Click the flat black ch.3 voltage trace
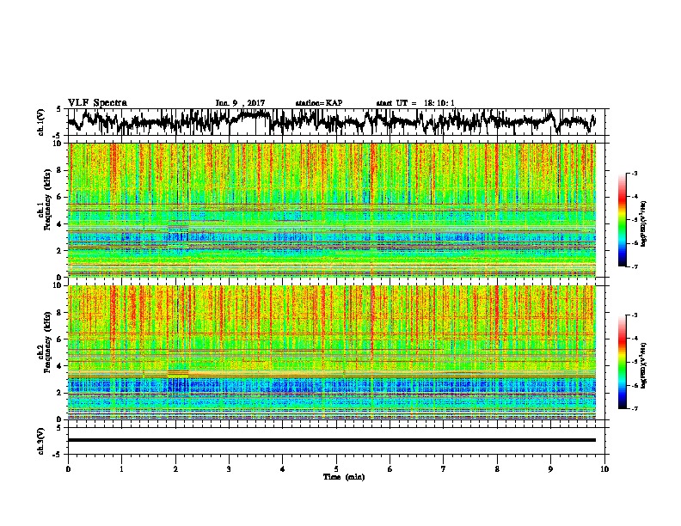Screen dimensions: 681x526 (332, 440)
